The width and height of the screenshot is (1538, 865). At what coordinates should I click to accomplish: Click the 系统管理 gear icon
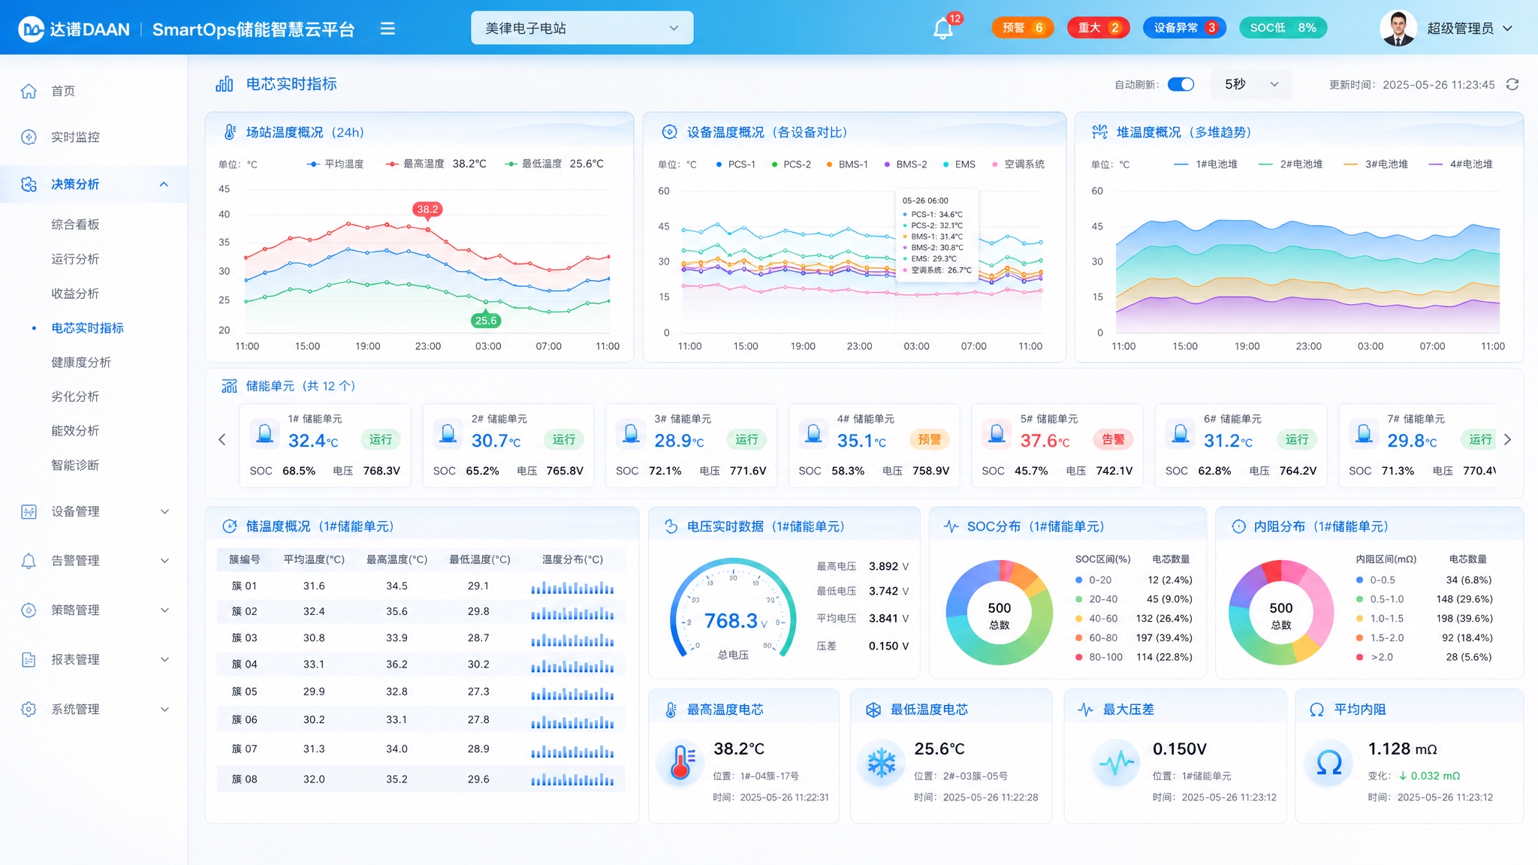[x=29, y=709]
